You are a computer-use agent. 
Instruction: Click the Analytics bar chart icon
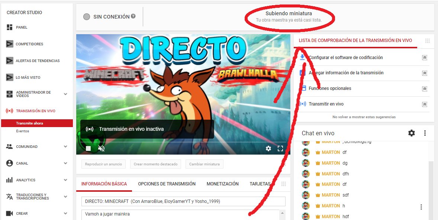pyautogui.click(x=10, y=180)
